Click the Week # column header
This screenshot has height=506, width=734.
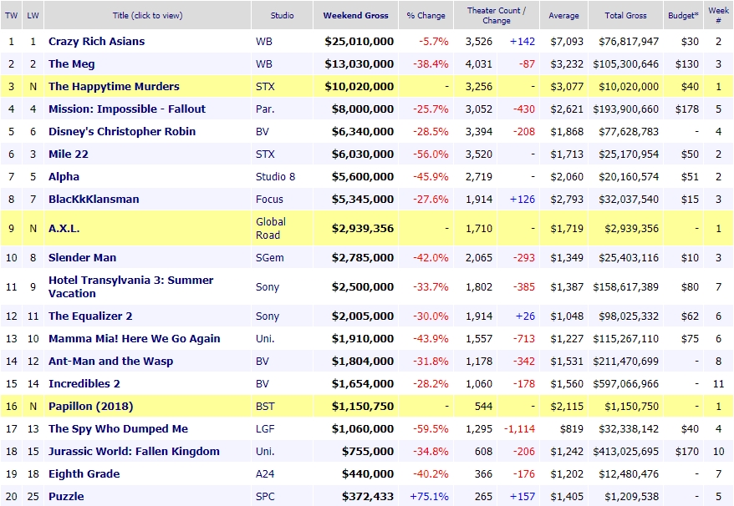(718, 15)
